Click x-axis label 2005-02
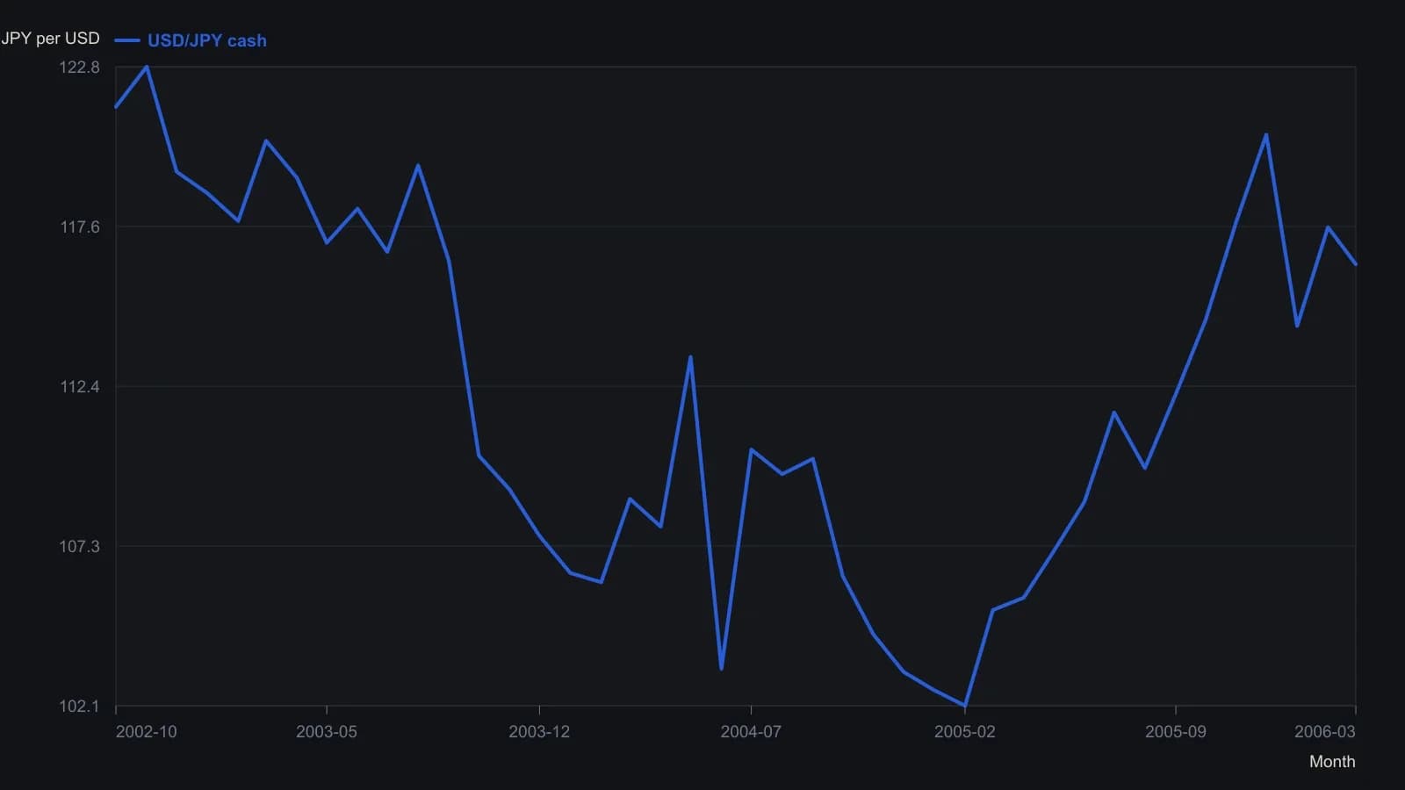The height and width of the screenshot is (790, 1405). point(965,732)
